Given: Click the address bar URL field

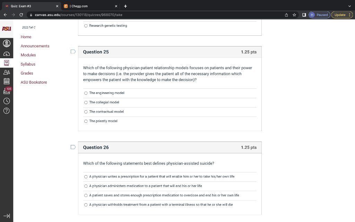Looking at the screenshot, I should tap(156, 15).
